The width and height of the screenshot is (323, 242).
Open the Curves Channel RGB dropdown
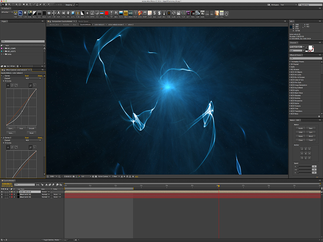click(x=33, y=78)
